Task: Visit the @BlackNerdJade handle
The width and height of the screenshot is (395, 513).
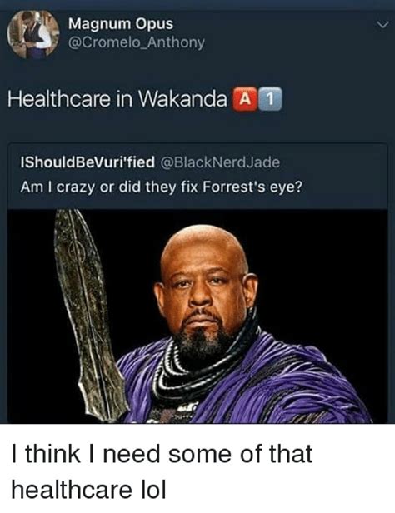Action: click(x=220, y=162)
